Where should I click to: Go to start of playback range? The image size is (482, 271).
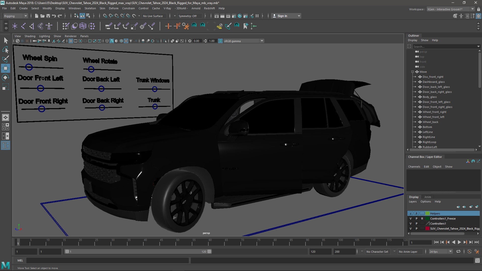pyautogui.click(x=436, y=242)
